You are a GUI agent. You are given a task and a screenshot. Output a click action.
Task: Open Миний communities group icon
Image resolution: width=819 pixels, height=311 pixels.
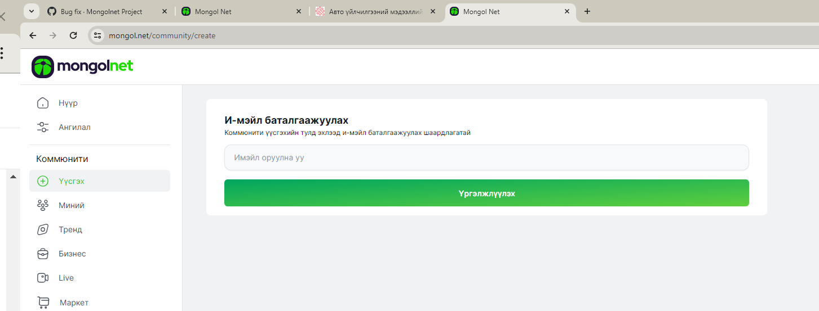[42, 205]
